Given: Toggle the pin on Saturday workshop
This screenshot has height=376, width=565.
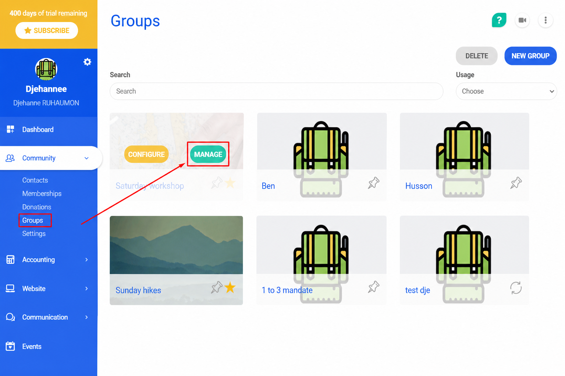Looking at the screenshot, I should pyautogui.click(x=217, y=183).
